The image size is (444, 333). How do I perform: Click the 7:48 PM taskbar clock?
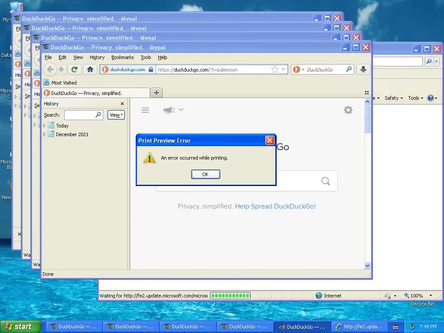[428, 326]
